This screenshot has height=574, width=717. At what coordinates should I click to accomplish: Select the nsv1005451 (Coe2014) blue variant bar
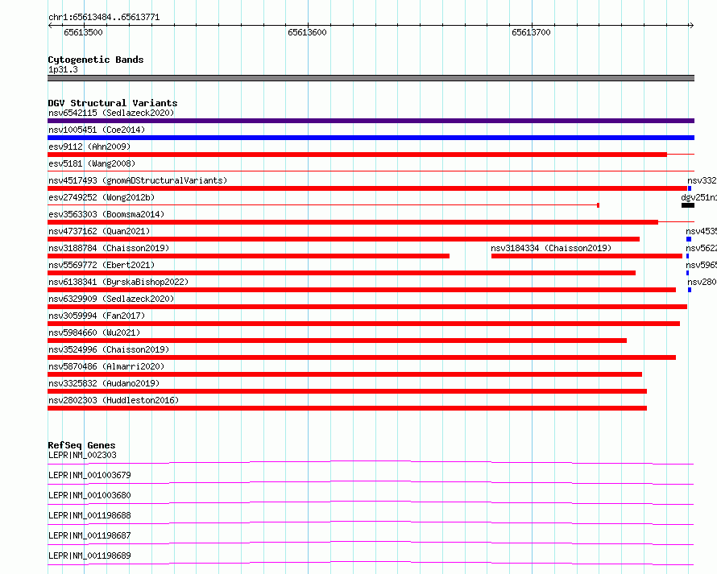[371, 138]
